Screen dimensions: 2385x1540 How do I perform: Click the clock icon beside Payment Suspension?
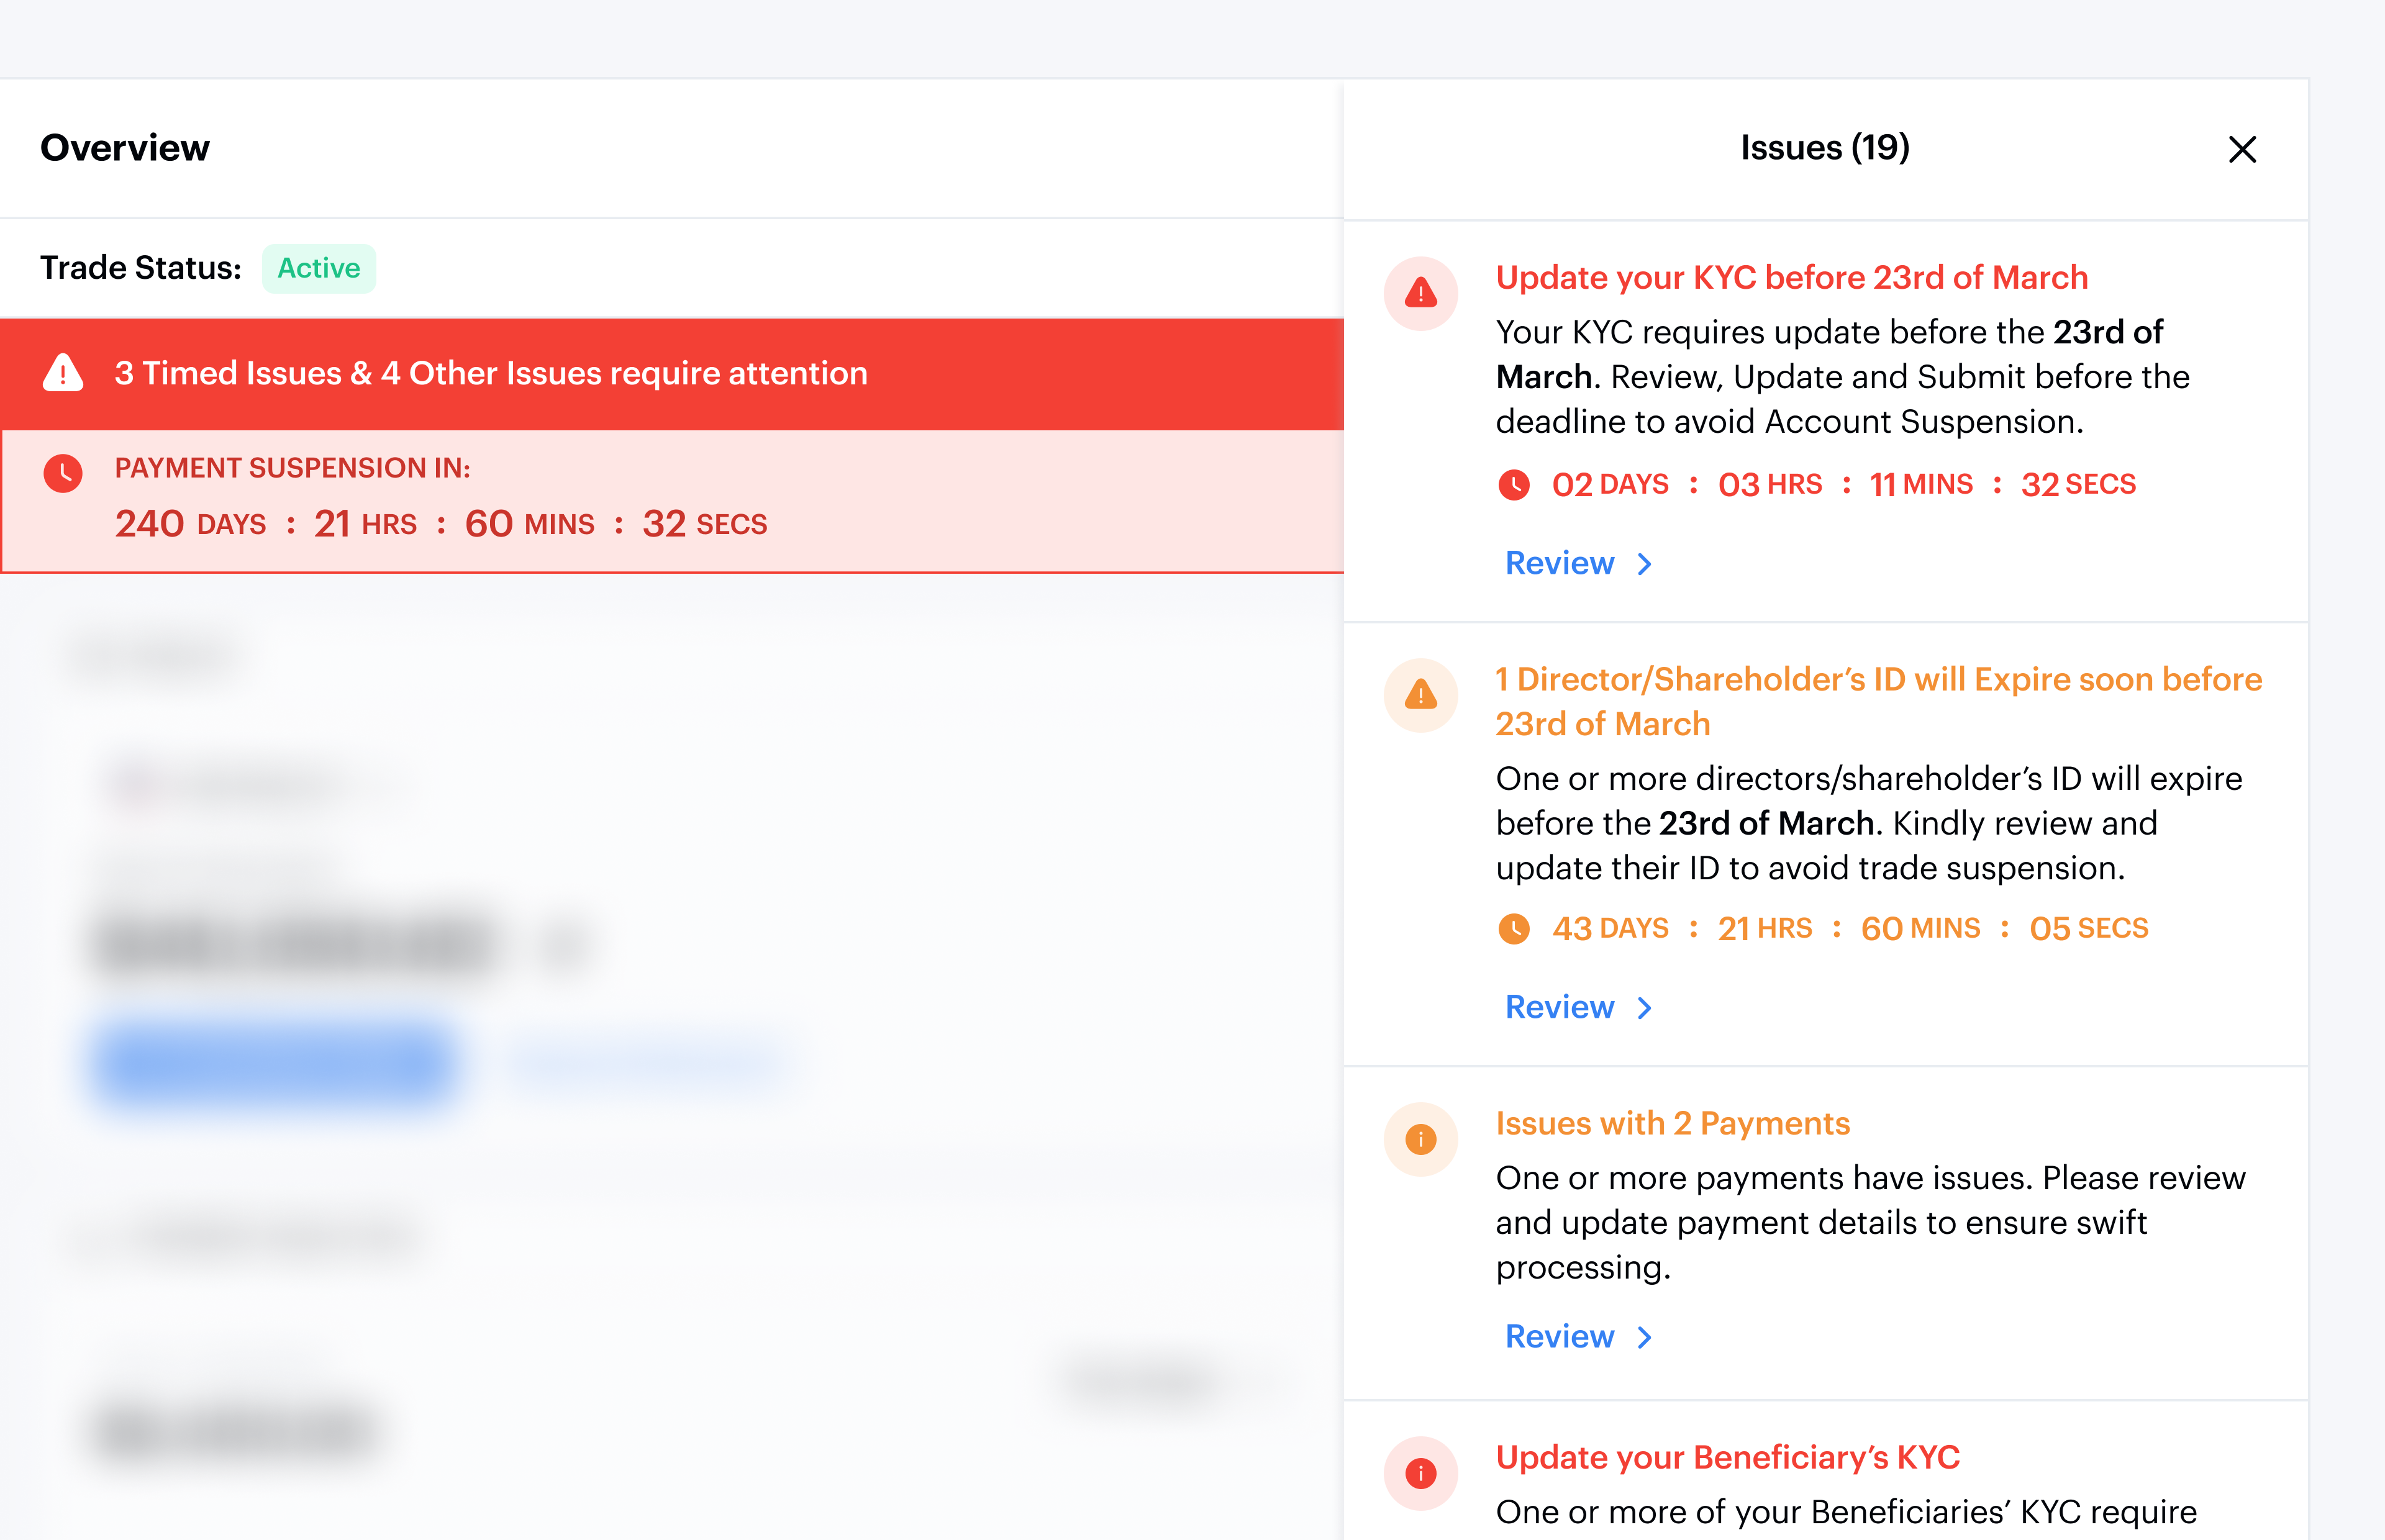63,473
